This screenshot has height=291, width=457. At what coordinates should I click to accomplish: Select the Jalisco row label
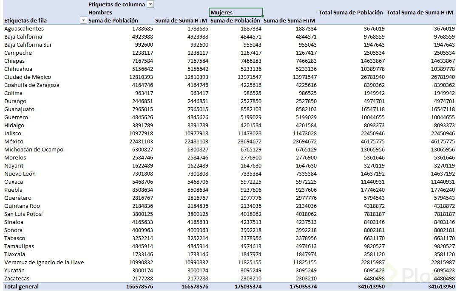coord(12,134)
